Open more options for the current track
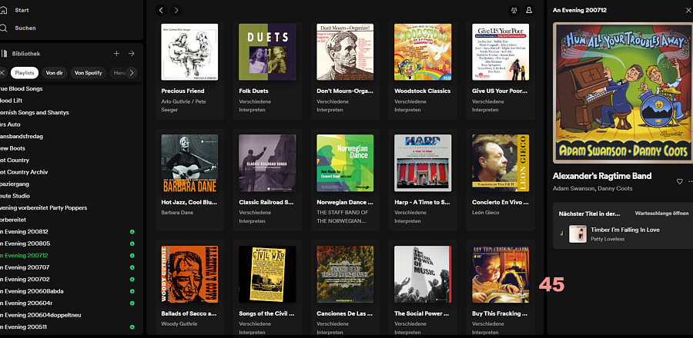 click(690, 181)
